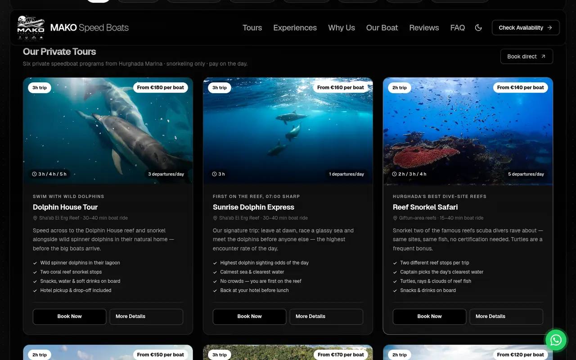
Task: Click the checkmark beside Highest dolphin sighting odds
Action: pyautogui.click(x=215, y=263)
